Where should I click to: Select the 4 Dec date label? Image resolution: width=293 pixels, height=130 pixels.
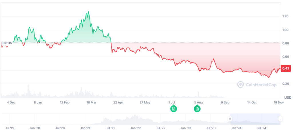(x=11, y=102)
